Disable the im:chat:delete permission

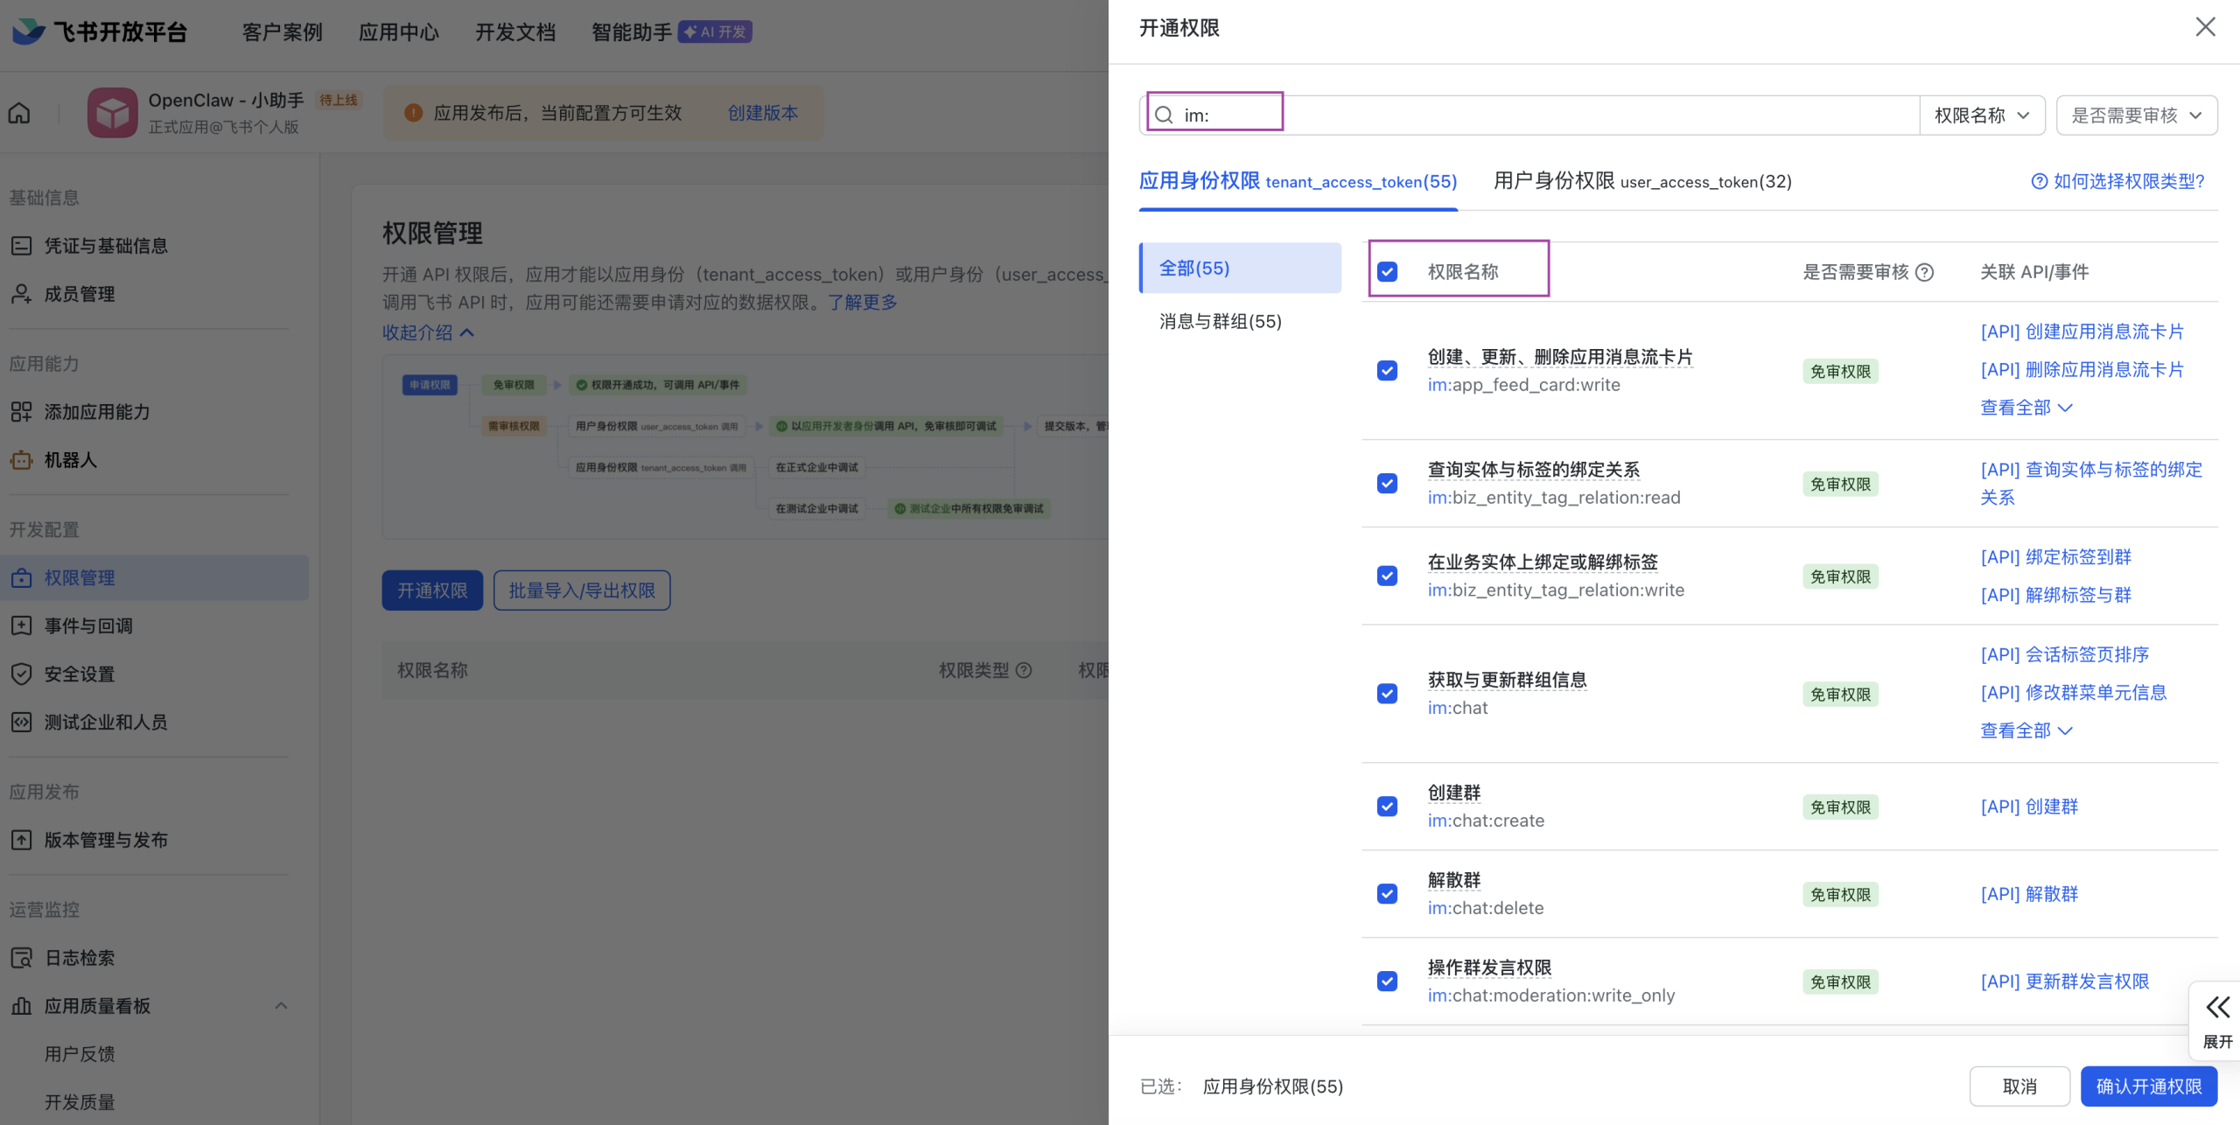[1387, 894]
